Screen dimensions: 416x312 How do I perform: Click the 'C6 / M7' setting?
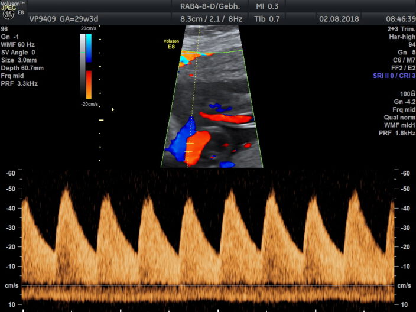[404, 60]
